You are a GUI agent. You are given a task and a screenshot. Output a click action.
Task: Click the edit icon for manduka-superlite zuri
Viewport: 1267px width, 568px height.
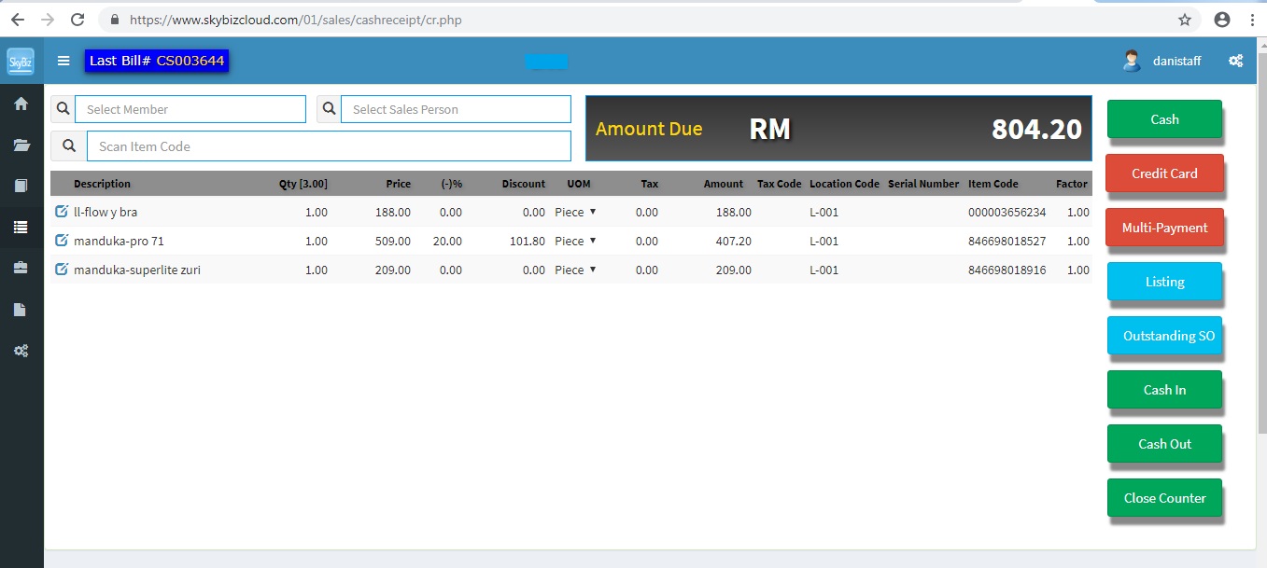tap(62, 270)
